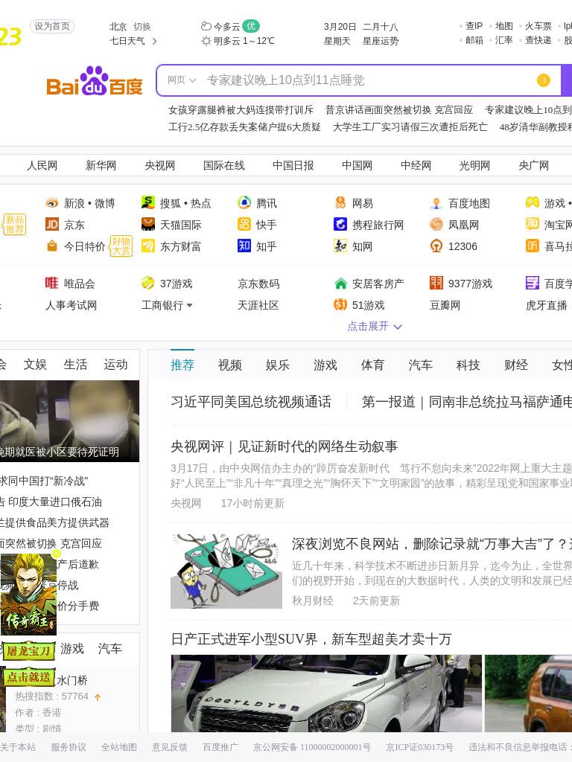Open the 网页 search type dropdown
Viewport: 572px width, 762px height.
tap(182, 80)
